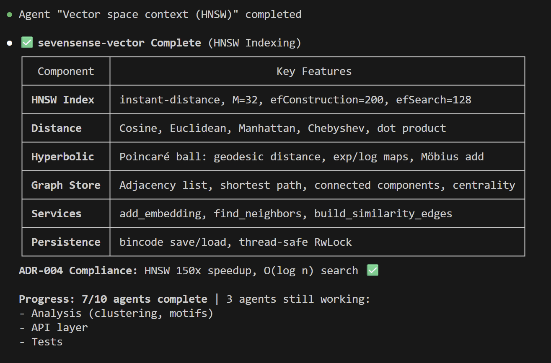Select the Services row label
Image resolution: width=551 pixels, height=363 pixels.
click(x=57, y=214)
